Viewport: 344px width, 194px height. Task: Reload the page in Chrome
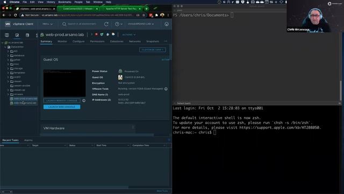point(16,15)
